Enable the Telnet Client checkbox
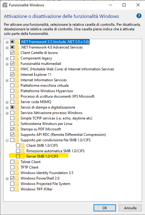Viewport: 145px width, 215px height. (12, 162)
